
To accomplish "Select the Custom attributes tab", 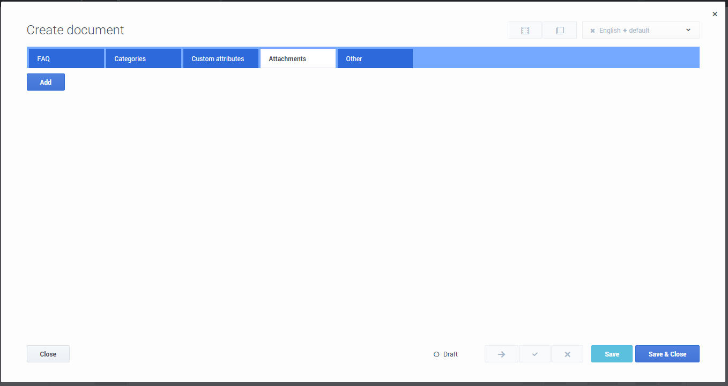I will (220, 59).
